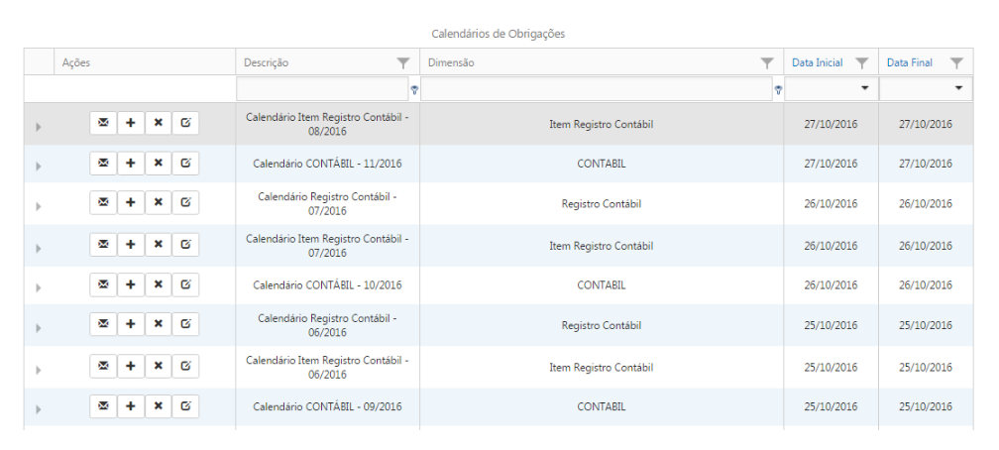Click delete X for Item Registro Contábil 07/2016 row
This screenshot has height=450, width=999.
tap(158, 244)
